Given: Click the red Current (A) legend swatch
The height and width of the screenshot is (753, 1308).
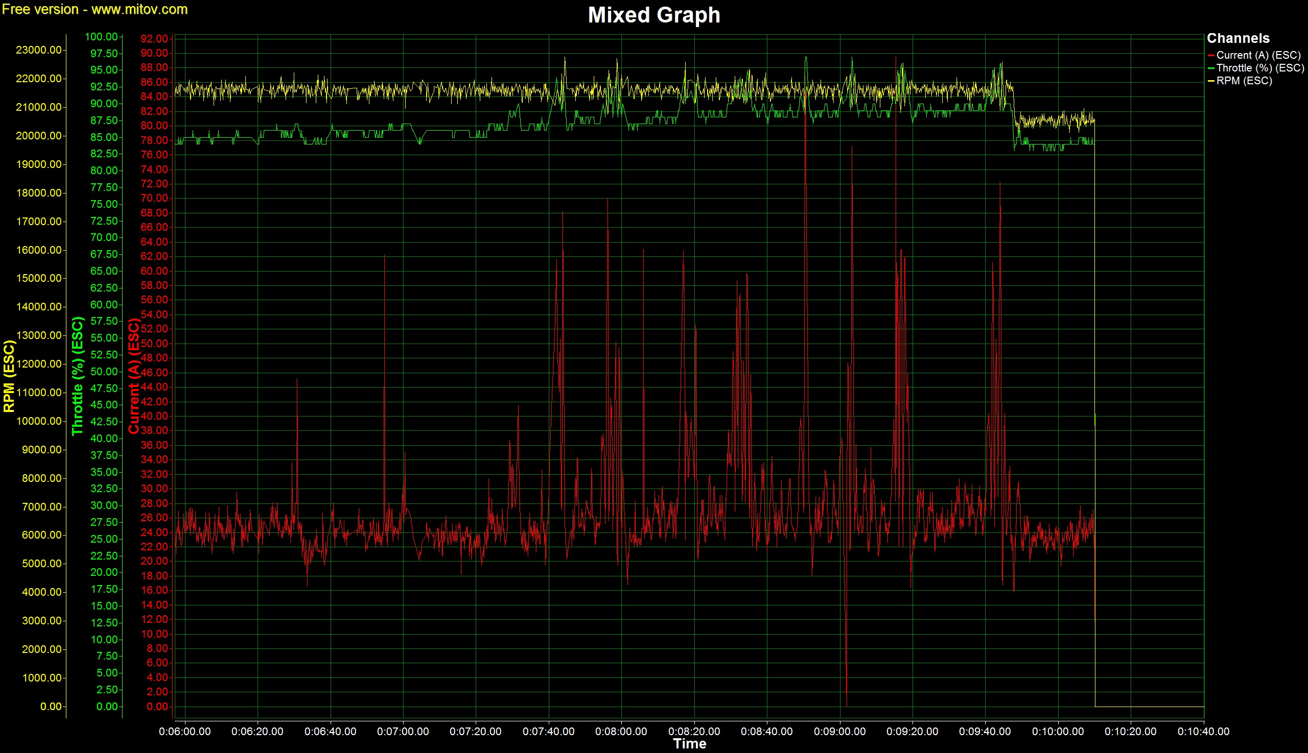Looking at the screenshot, I should [1211, 55].
